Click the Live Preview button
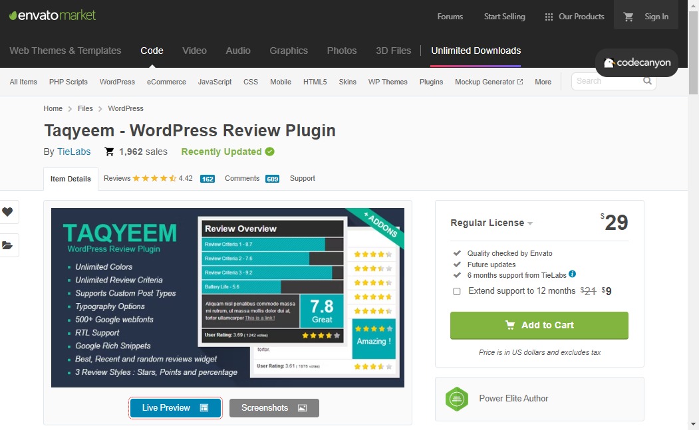The width and height of the screenshot is (699, 430). pyautogui.click(x=175, y=407)
